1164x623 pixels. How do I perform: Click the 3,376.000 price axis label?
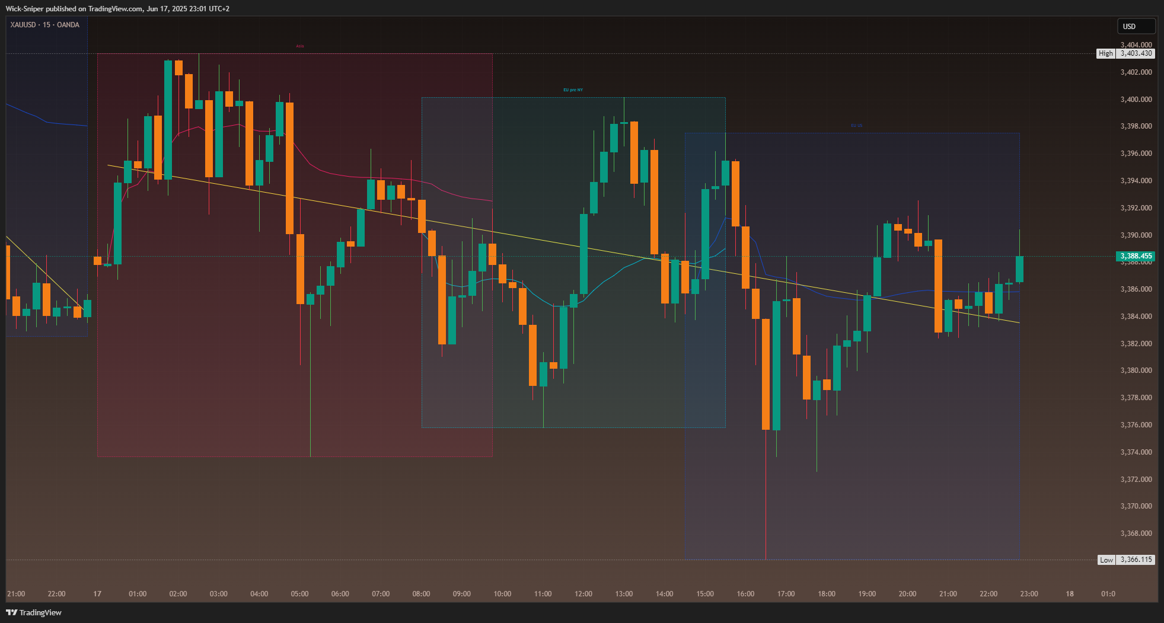click(1136, 425)
